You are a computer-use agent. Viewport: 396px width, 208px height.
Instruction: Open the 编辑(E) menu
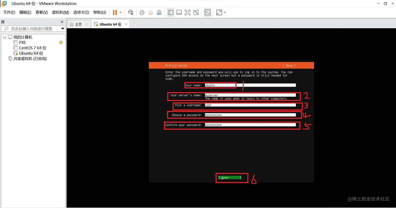(25, 12)
